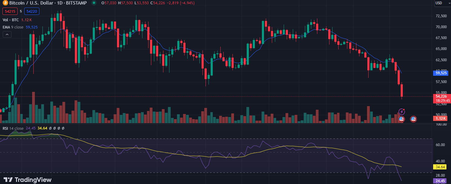Image resolution: width=451 pixels, height=184 pixels.
Task: Click the purple 24.45 label on the RSI axis
Action: pos(440,181)
